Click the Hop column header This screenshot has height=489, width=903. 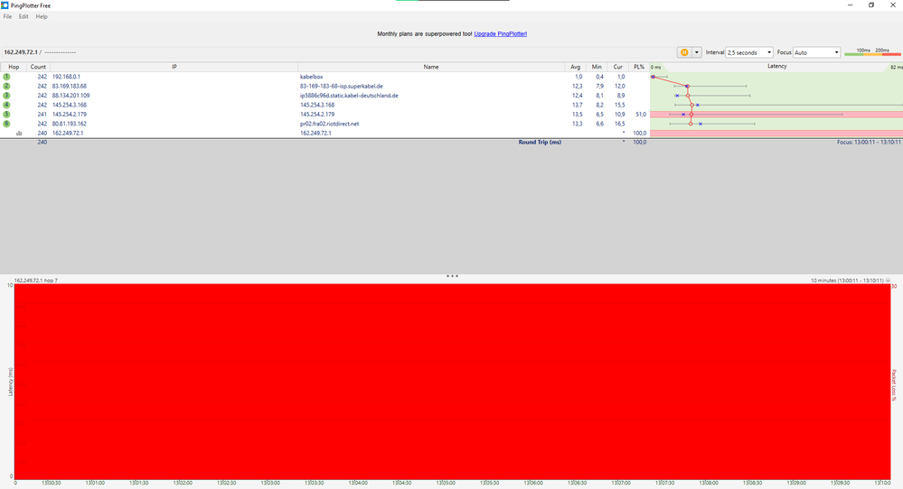tap(14, 67)
